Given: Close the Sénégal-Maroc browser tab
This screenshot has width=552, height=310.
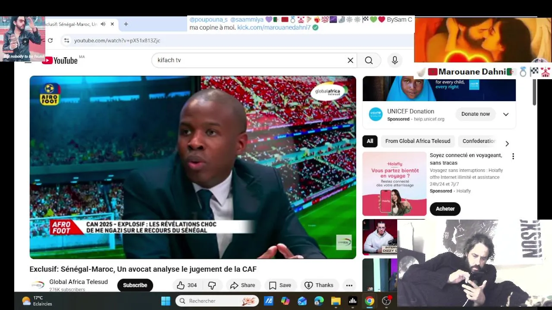Looking at the screenshot, I should click(112, 24).
